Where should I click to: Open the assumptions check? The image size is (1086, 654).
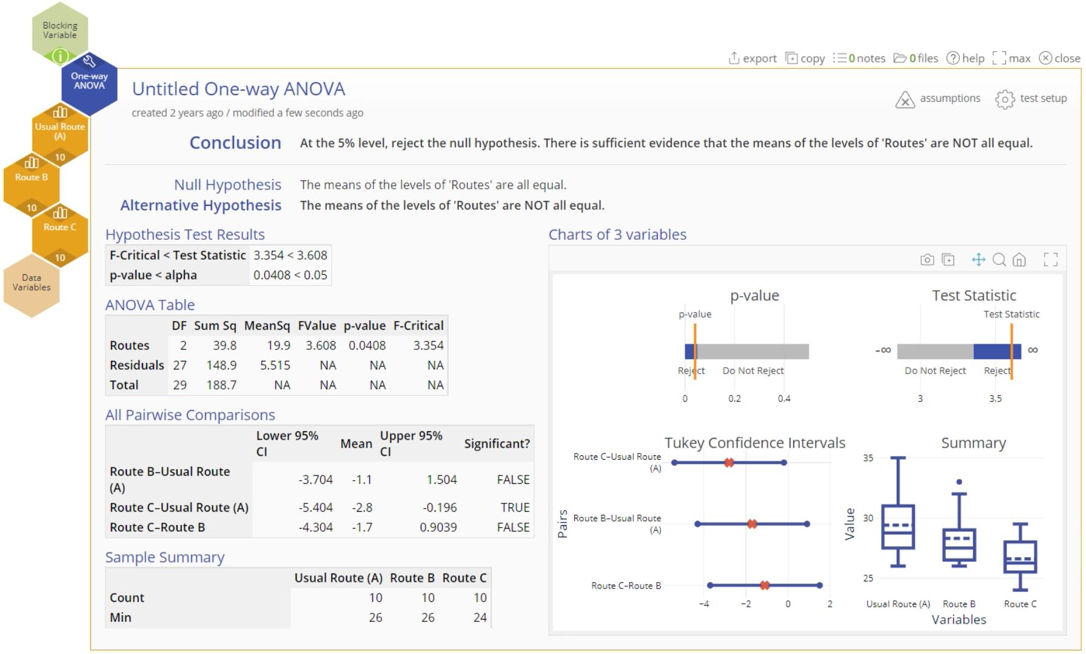937,99
